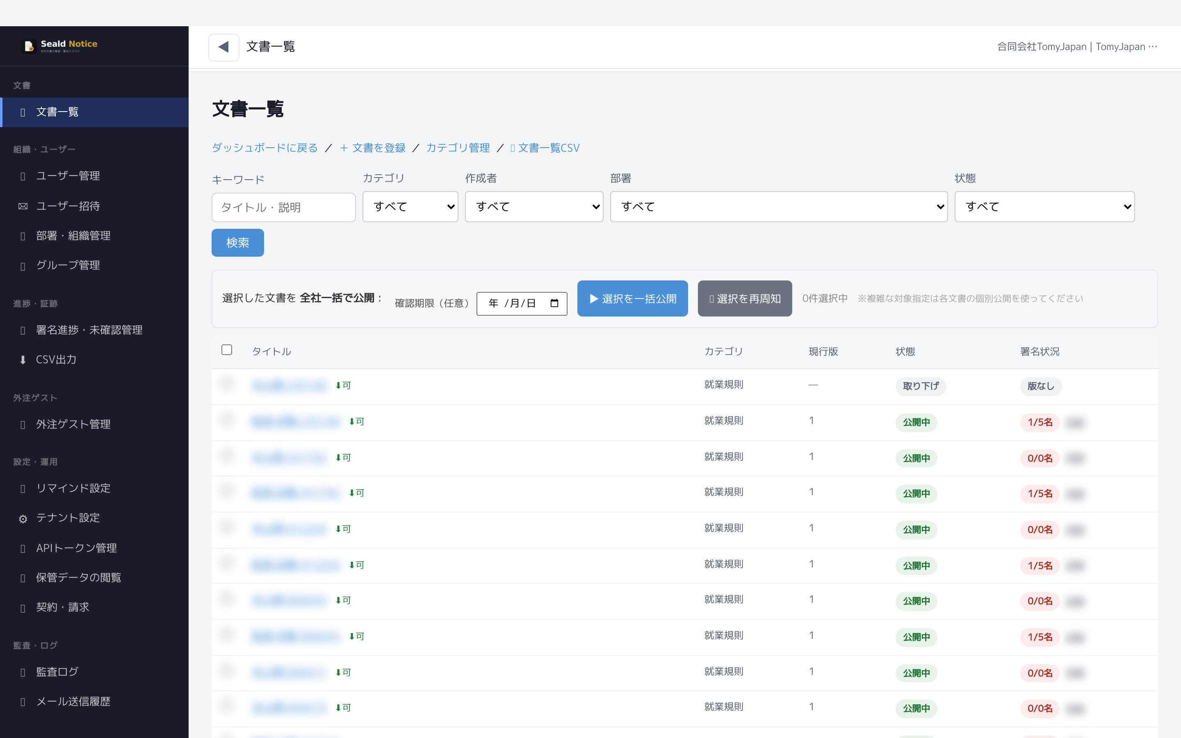Click the header three-dots menu after TomyJapan

point(1153,46)
